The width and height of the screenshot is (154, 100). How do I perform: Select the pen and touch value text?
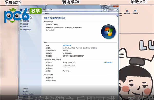73,56
